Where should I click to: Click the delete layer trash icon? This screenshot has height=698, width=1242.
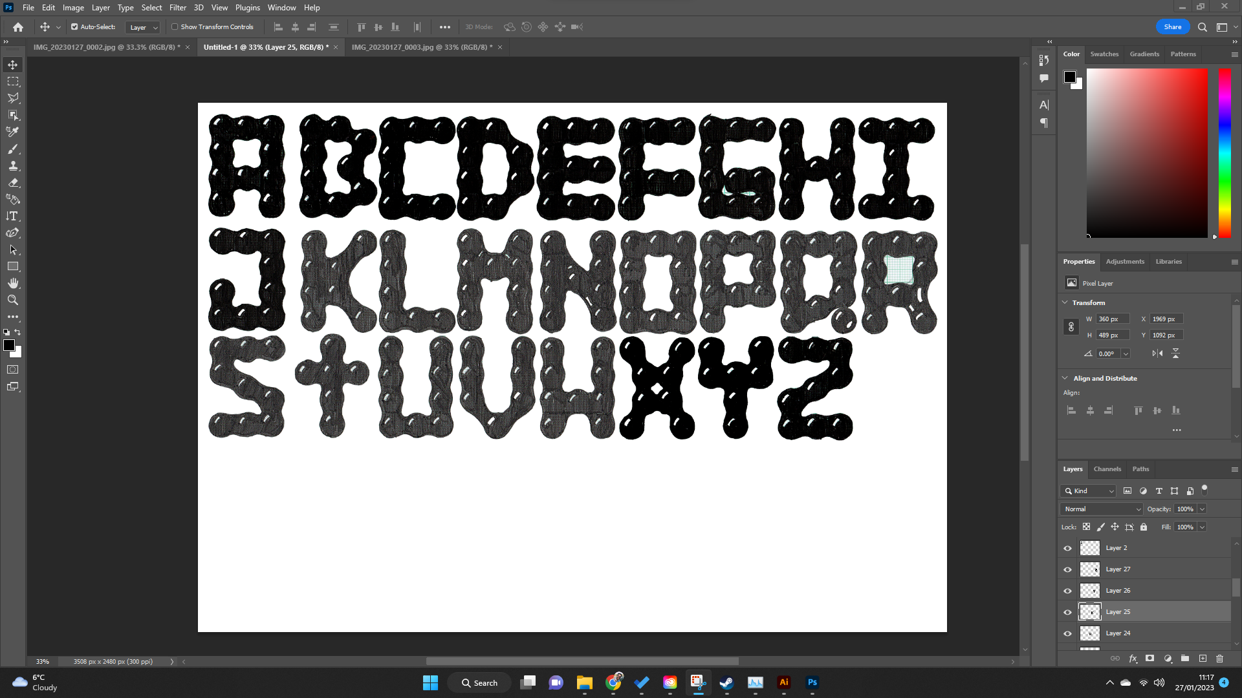tap(1220, 658)
